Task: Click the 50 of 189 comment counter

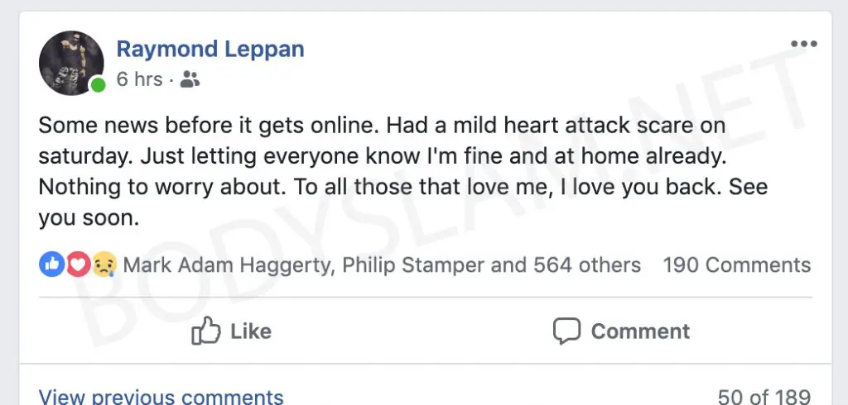Action: pos(764,397)
